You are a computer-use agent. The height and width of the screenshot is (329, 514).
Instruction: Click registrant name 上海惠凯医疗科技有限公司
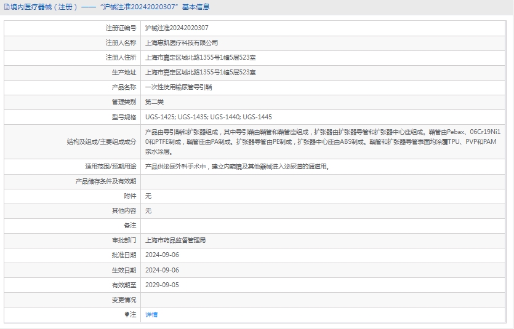(181, 43)
